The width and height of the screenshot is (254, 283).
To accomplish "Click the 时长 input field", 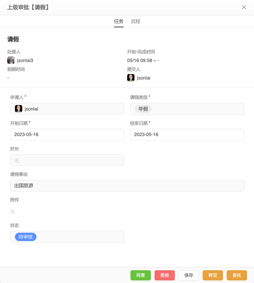I will pos(67,160).
